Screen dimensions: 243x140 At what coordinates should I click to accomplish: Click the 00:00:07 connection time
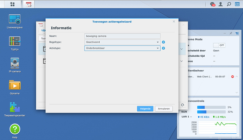[x=220, y=77]
